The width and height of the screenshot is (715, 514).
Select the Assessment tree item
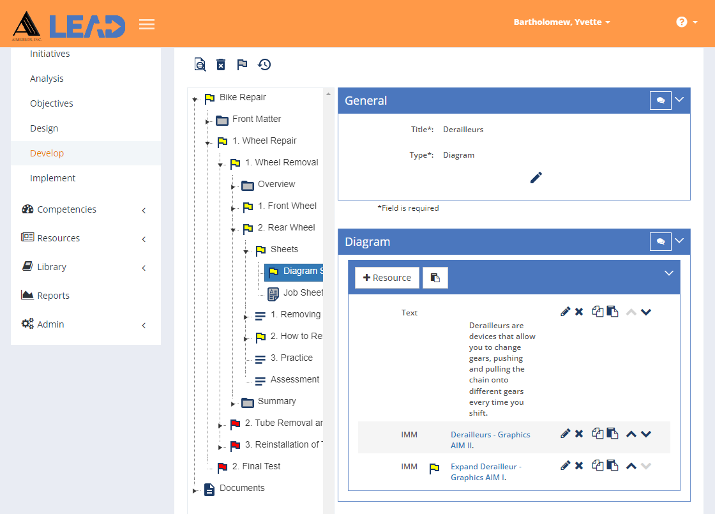[294, 379]
